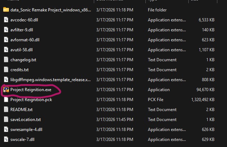Select the changelog.txt document icon
Screen dimensions: 227x147
[6, 60]
